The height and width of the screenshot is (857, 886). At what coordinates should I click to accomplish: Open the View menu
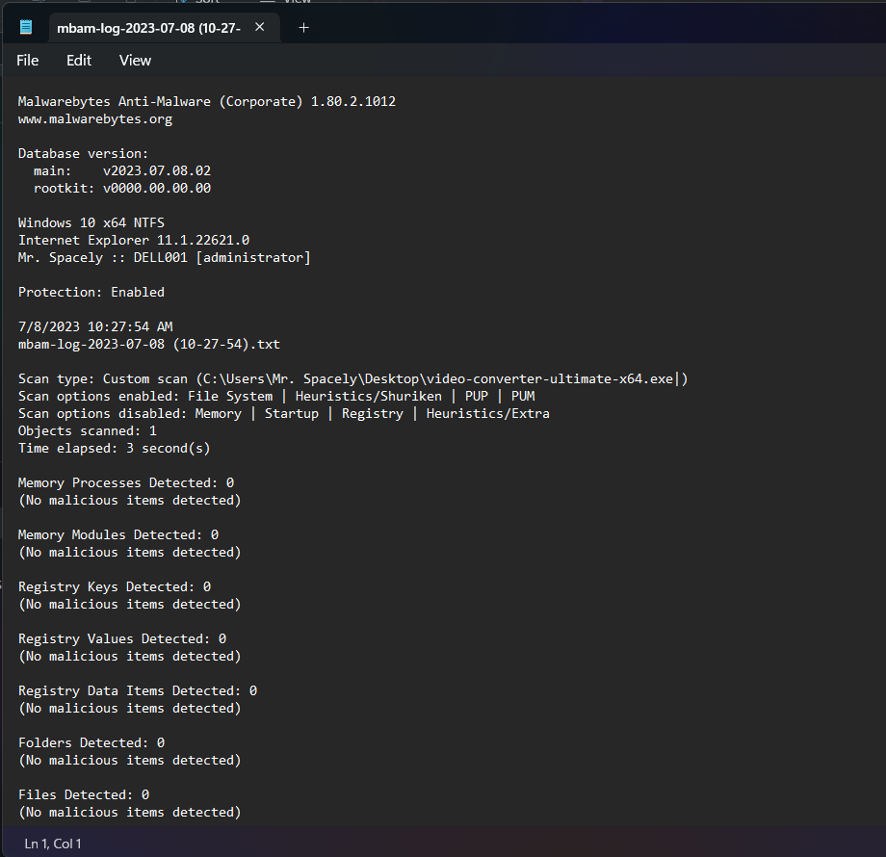(x=135, y=61)
